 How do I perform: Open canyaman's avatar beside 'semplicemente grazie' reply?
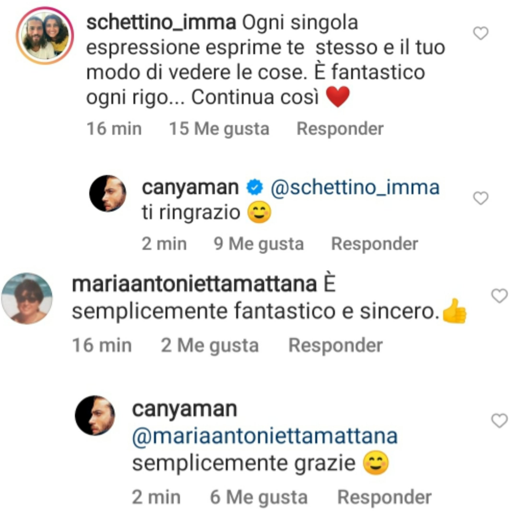95,415
